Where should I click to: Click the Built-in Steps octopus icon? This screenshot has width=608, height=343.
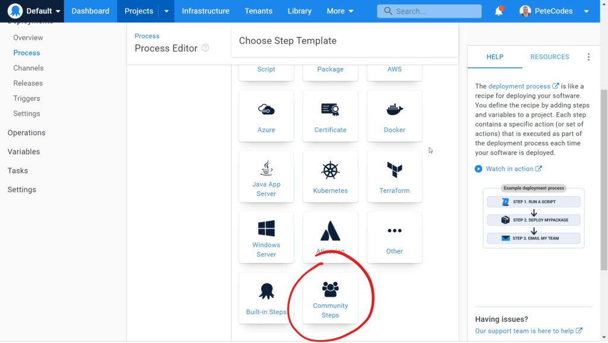pyautogui.click(x=267, y=291)
